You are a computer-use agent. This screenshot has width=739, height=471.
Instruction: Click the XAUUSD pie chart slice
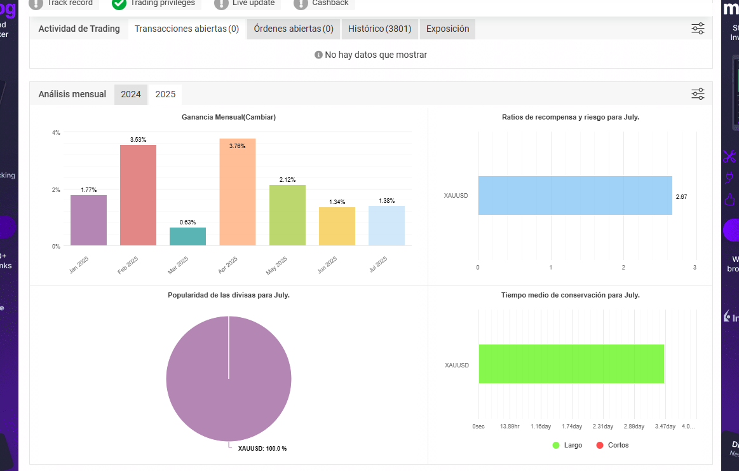[x=229, y=379]
